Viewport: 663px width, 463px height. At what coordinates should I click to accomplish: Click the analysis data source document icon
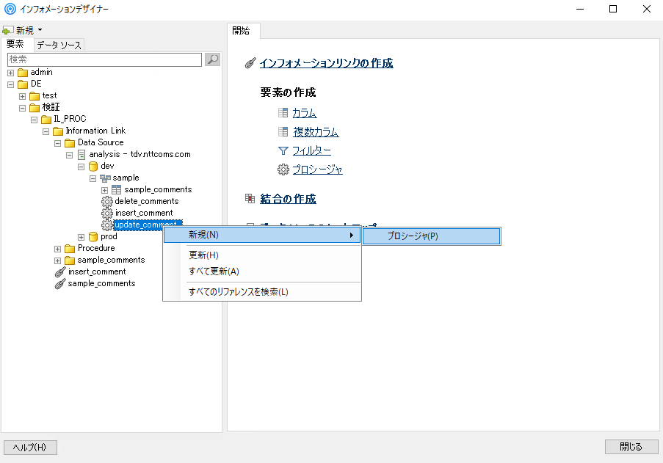81,155
